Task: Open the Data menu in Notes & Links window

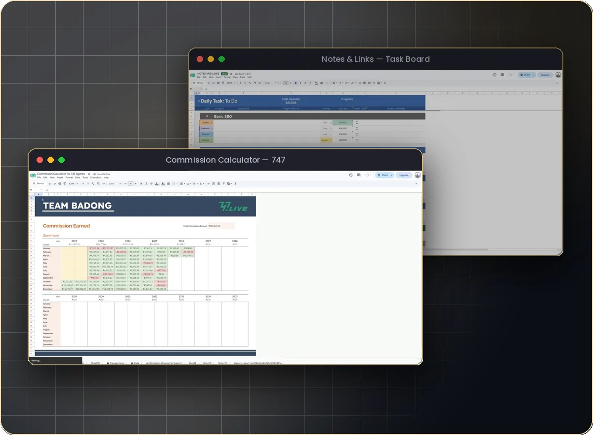Action: click(235, 77)
